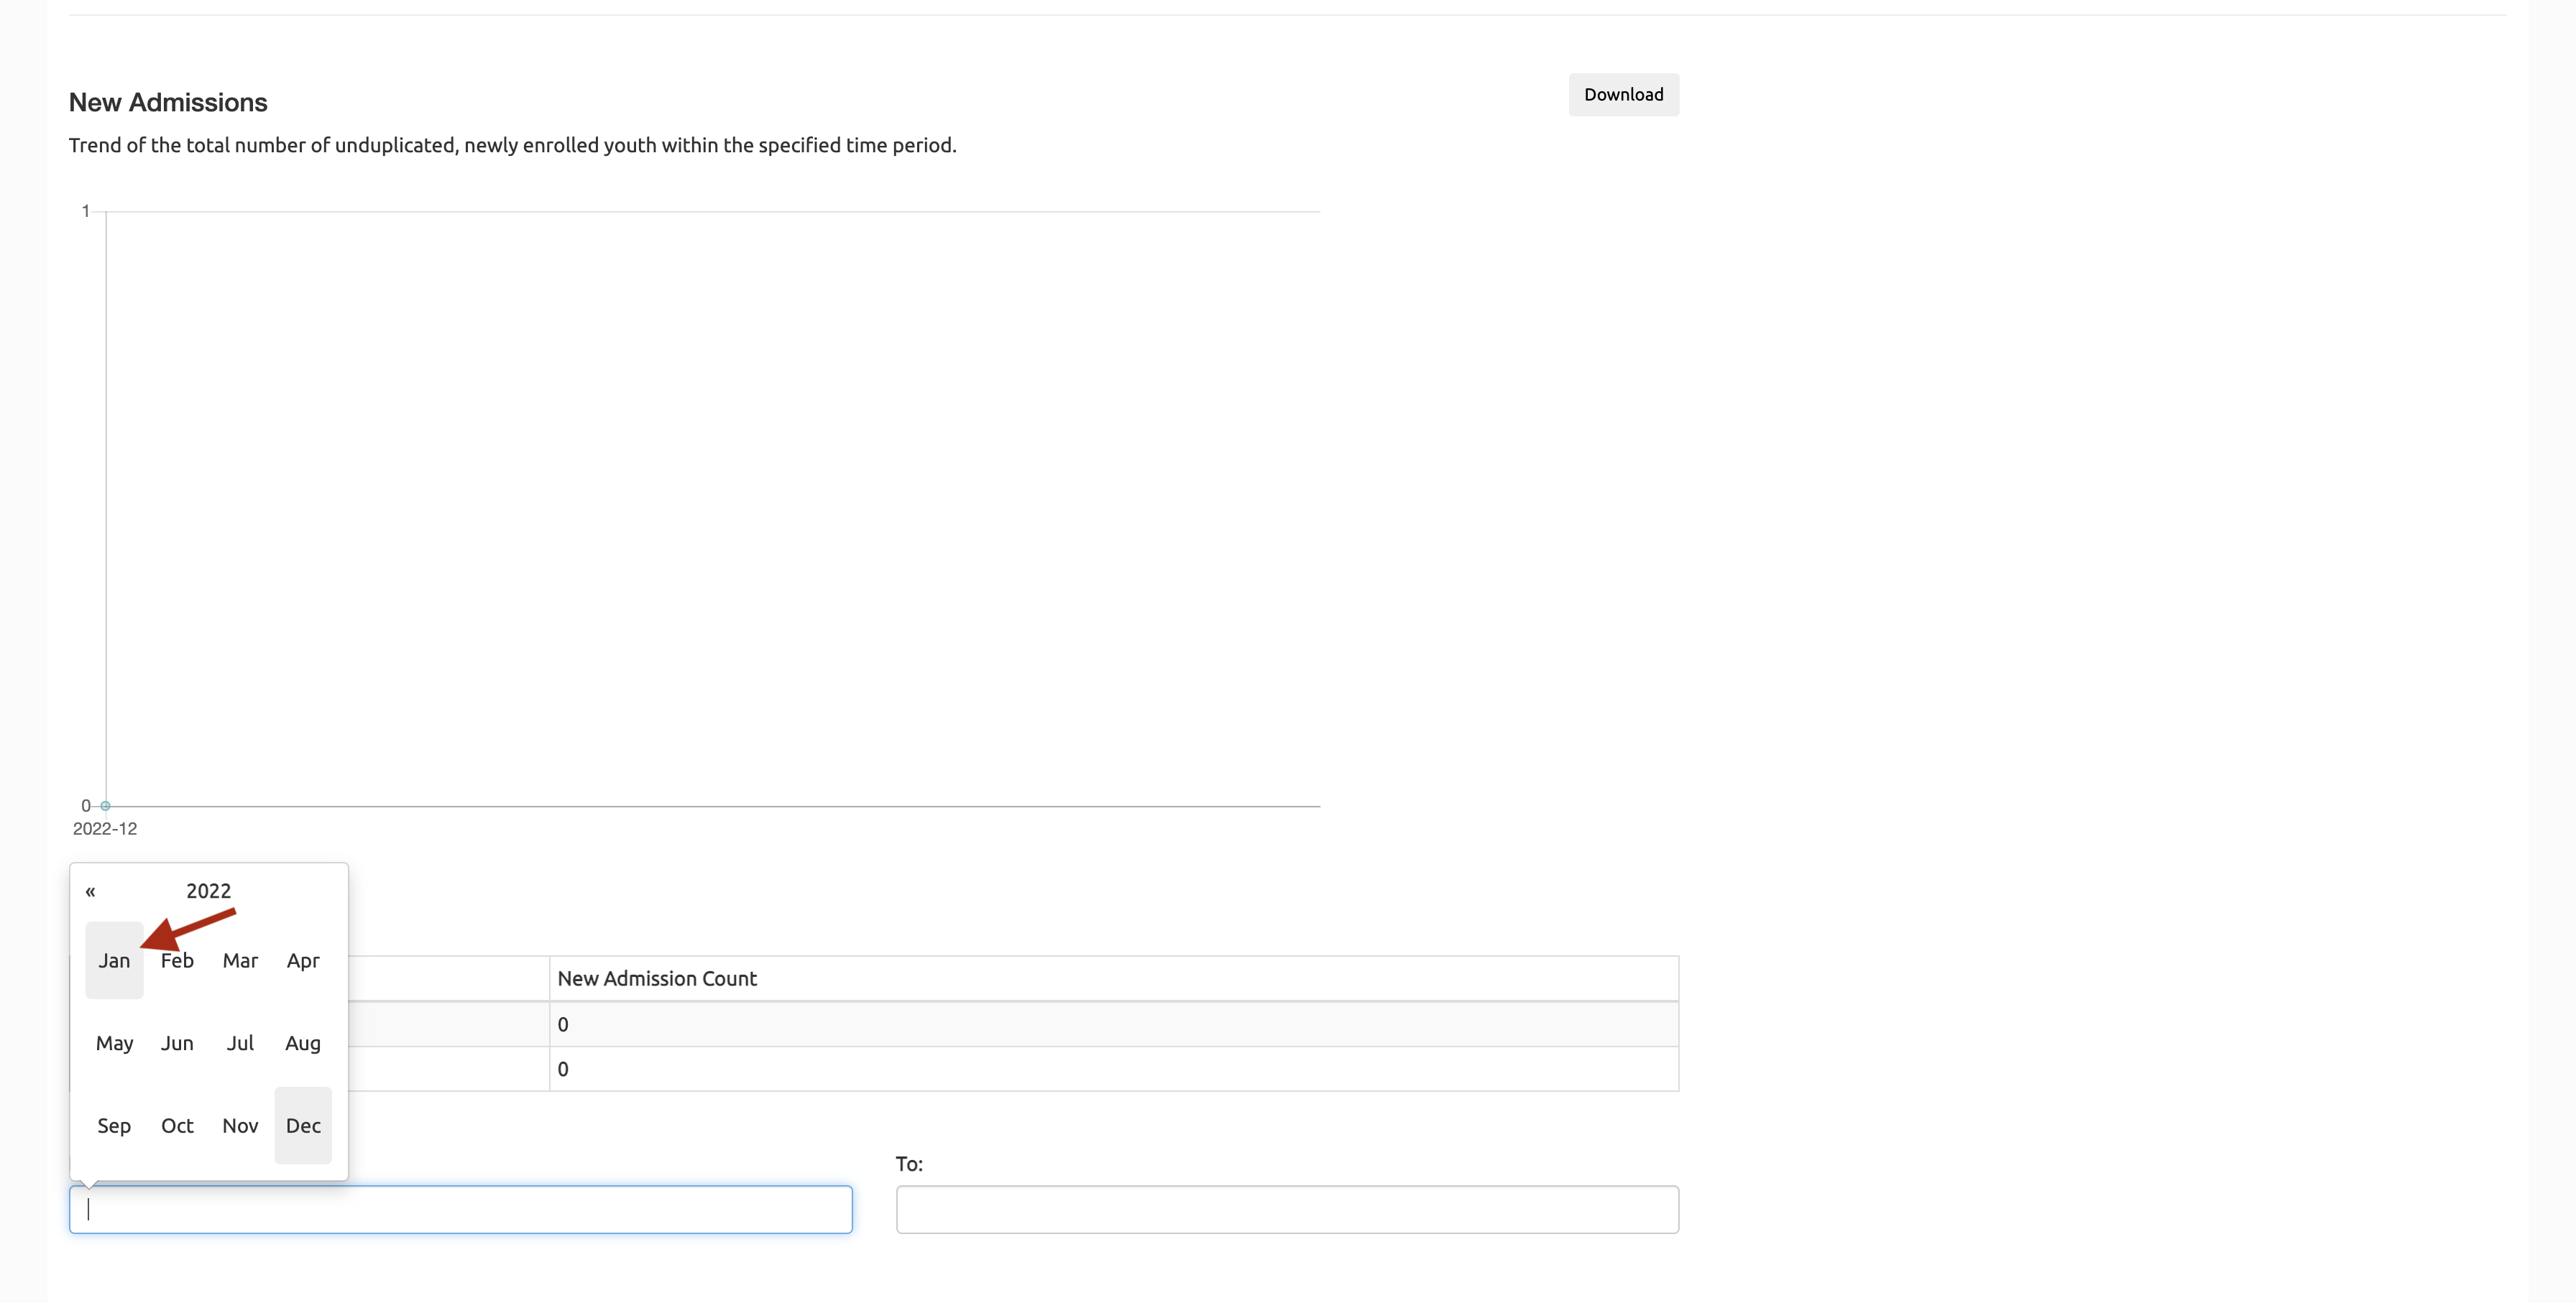Viewport: 2576px width, 1303px height.
Task: Pick Jul in the month picker
Action: [240, 1043]
